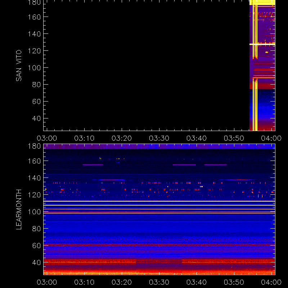Click 03:50 time label under San Vito plot
This screenshot has width=288, height=288.
click(x=234, y=138)
